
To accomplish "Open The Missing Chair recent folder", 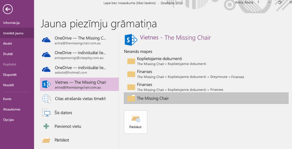I will [206, 98].
